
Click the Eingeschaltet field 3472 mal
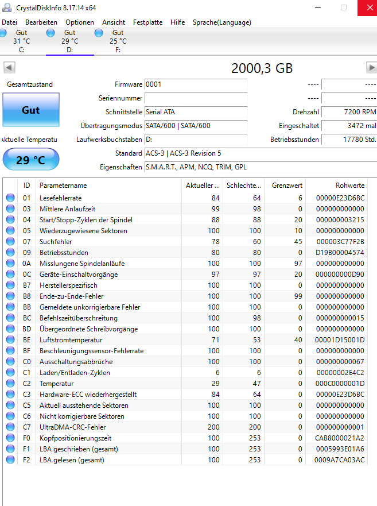349,126
